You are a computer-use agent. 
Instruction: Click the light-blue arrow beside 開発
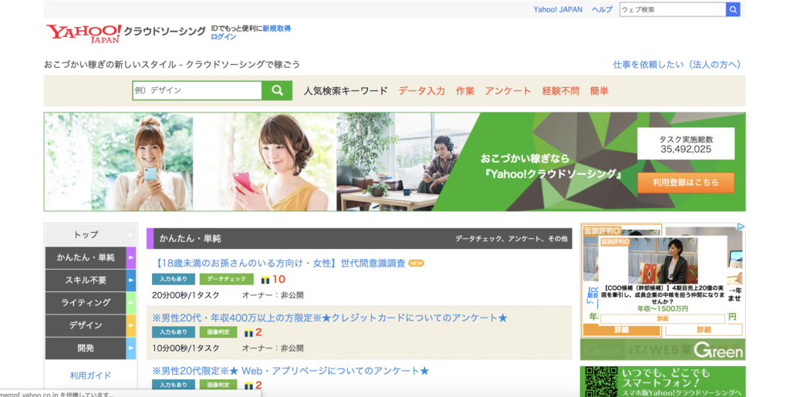point(131,348)
